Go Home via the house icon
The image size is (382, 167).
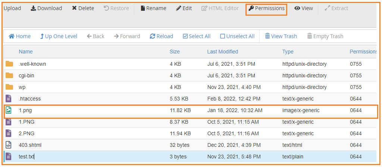tap(12, 36)
